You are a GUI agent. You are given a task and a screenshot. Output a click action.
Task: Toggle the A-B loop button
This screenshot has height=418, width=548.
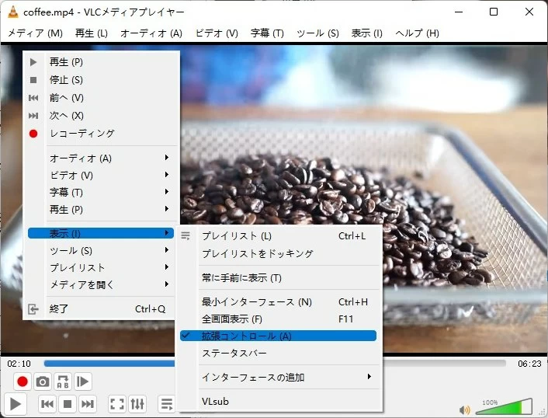click(x=63, y=381)
